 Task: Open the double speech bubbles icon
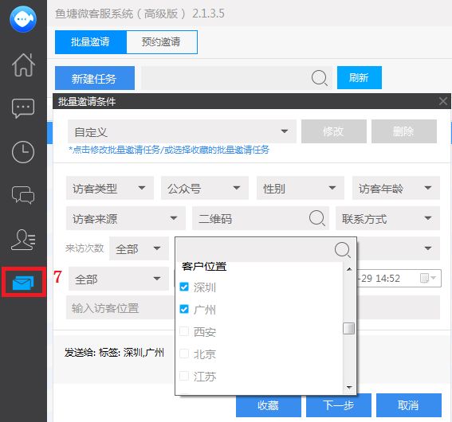click(23, 195)
